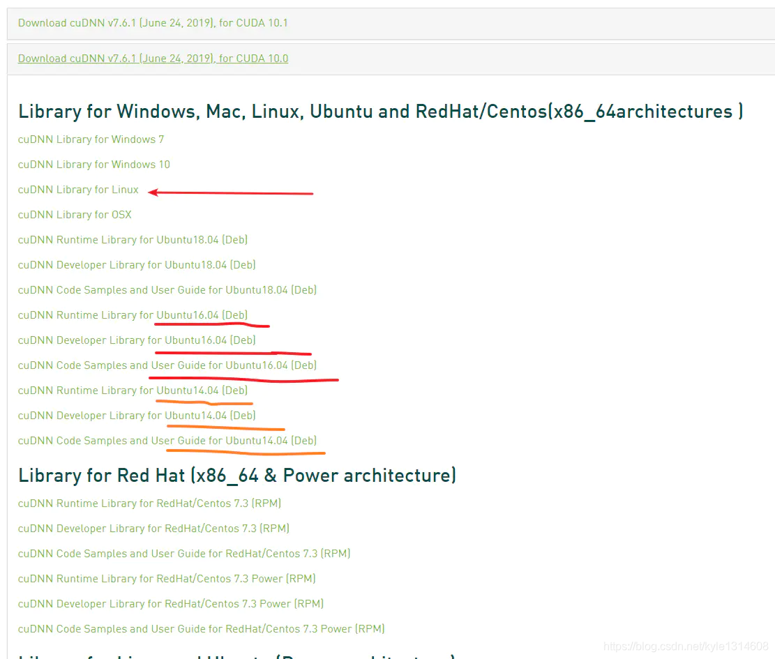Select cuDNN Developer Library for Ubuntu14.04 (Deb)
The image size is (775, 659).
137,416
